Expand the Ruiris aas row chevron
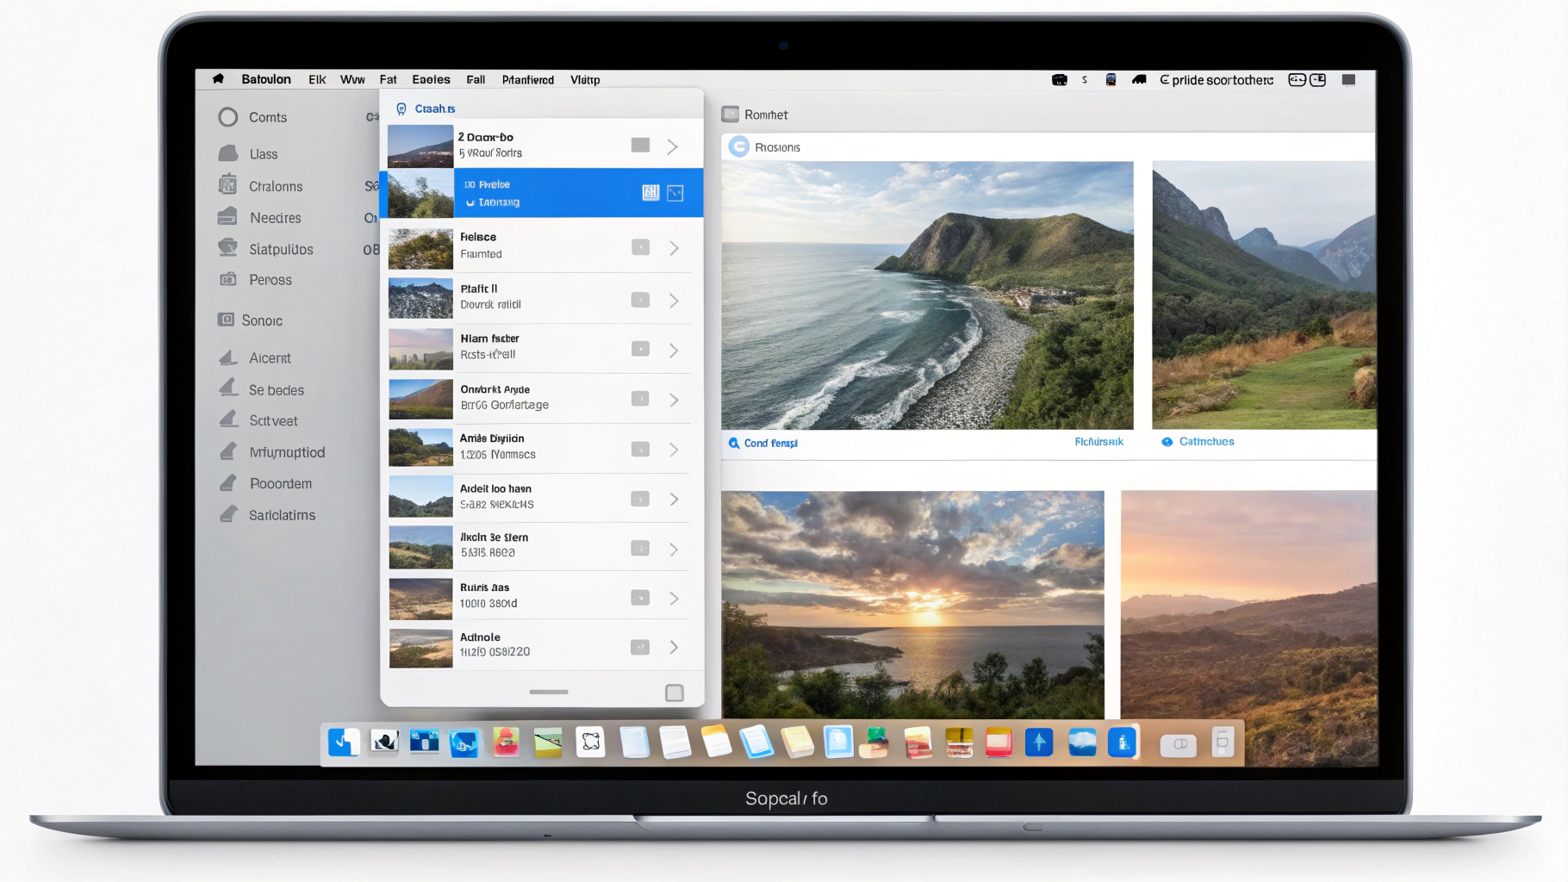 (x=674, y=599)
